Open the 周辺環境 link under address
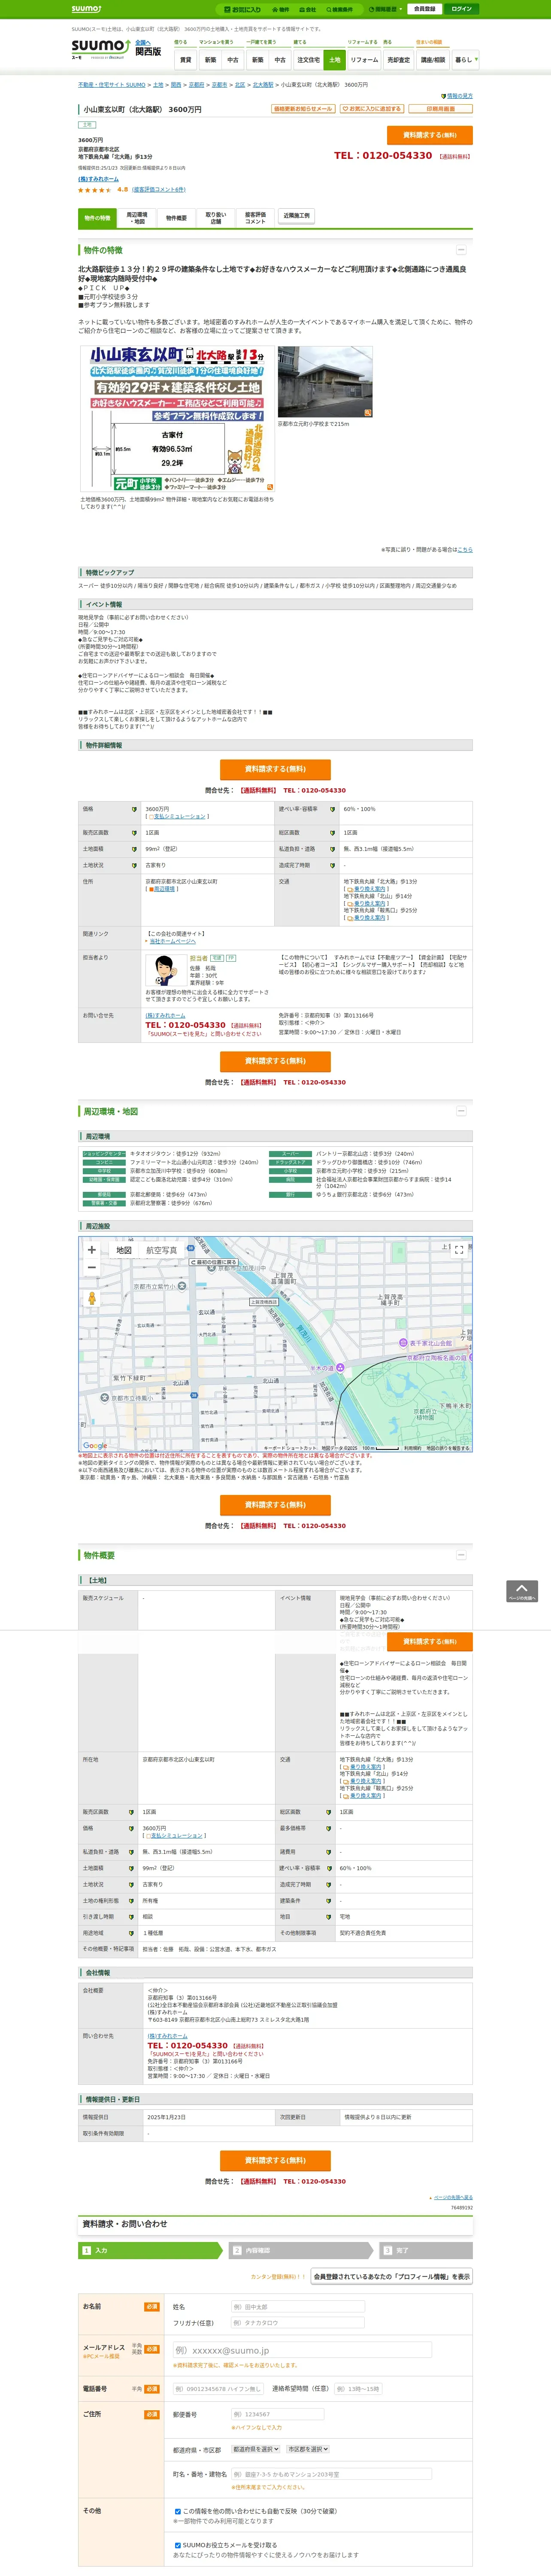 point(164,889)
